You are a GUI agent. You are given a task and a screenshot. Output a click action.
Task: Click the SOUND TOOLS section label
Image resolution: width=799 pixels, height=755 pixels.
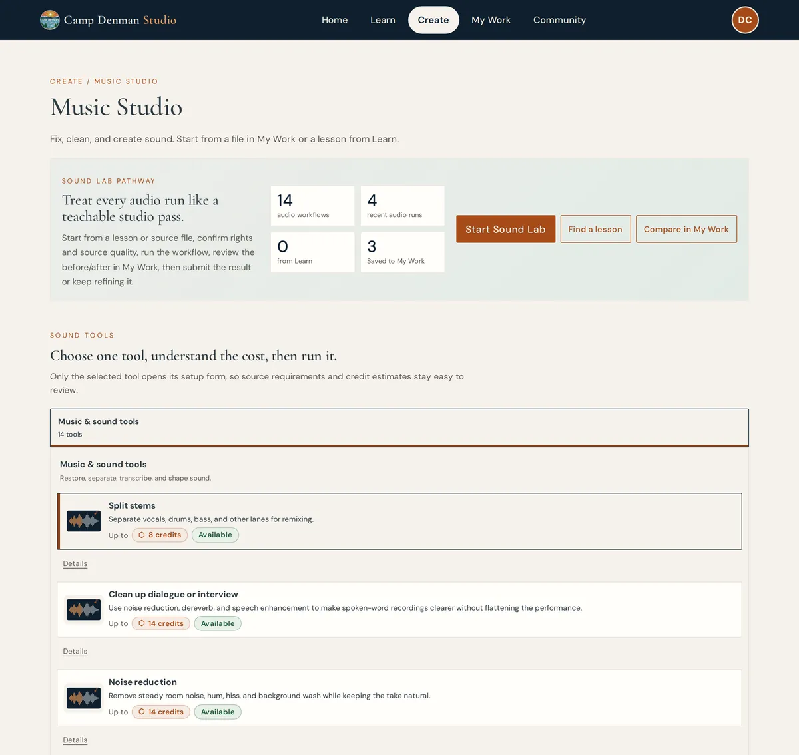pos(82,336)
